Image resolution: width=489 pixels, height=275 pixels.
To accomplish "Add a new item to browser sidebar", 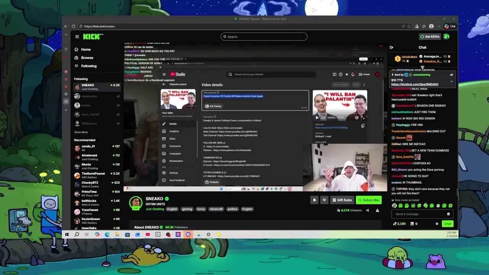I will (x=66, y=110).
